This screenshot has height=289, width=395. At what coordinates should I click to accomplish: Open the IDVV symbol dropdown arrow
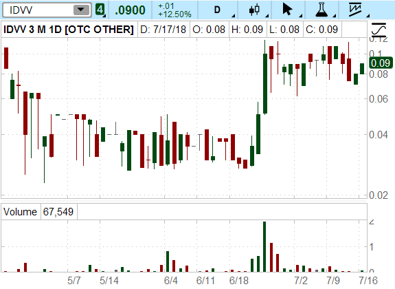point(81,10)
